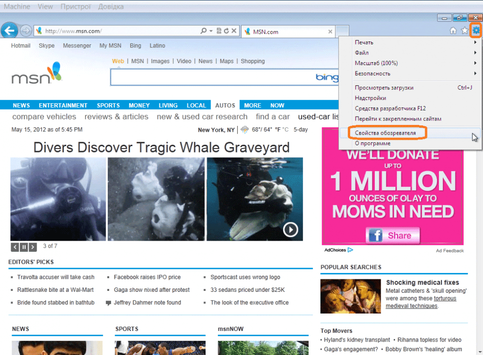The height and width of the screenshot is (355, 483).
Task: Click the address bar search magnifier
Action: [204, 31]
